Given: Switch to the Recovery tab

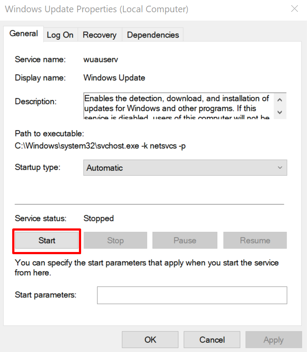Looking at the screenshot, I should (99, 35).
